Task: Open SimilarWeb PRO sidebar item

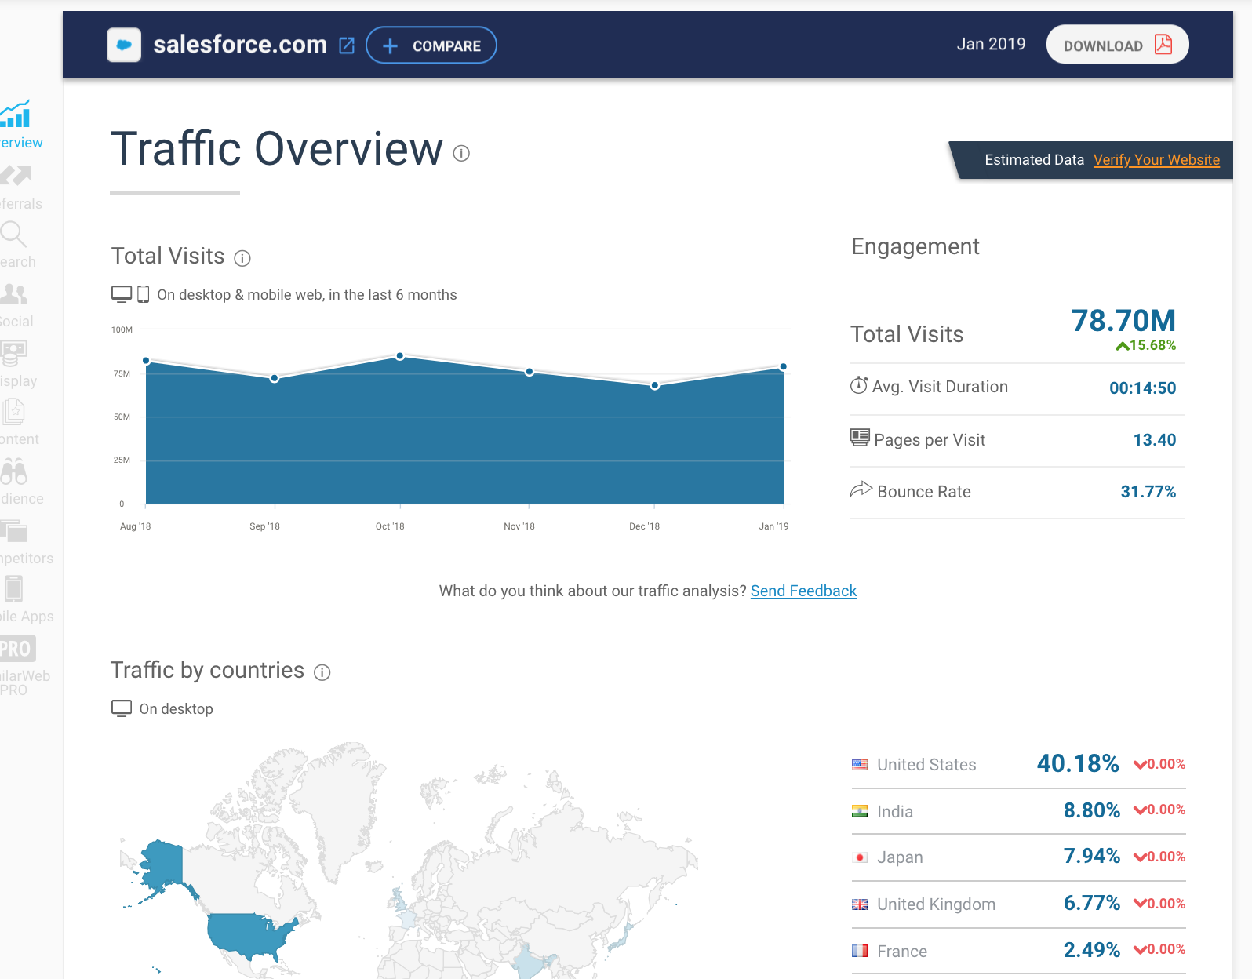Action: click(24, 665)
